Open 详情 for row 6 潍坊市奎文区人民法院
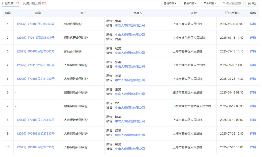The image size is (262, 157). coord(253,92)
